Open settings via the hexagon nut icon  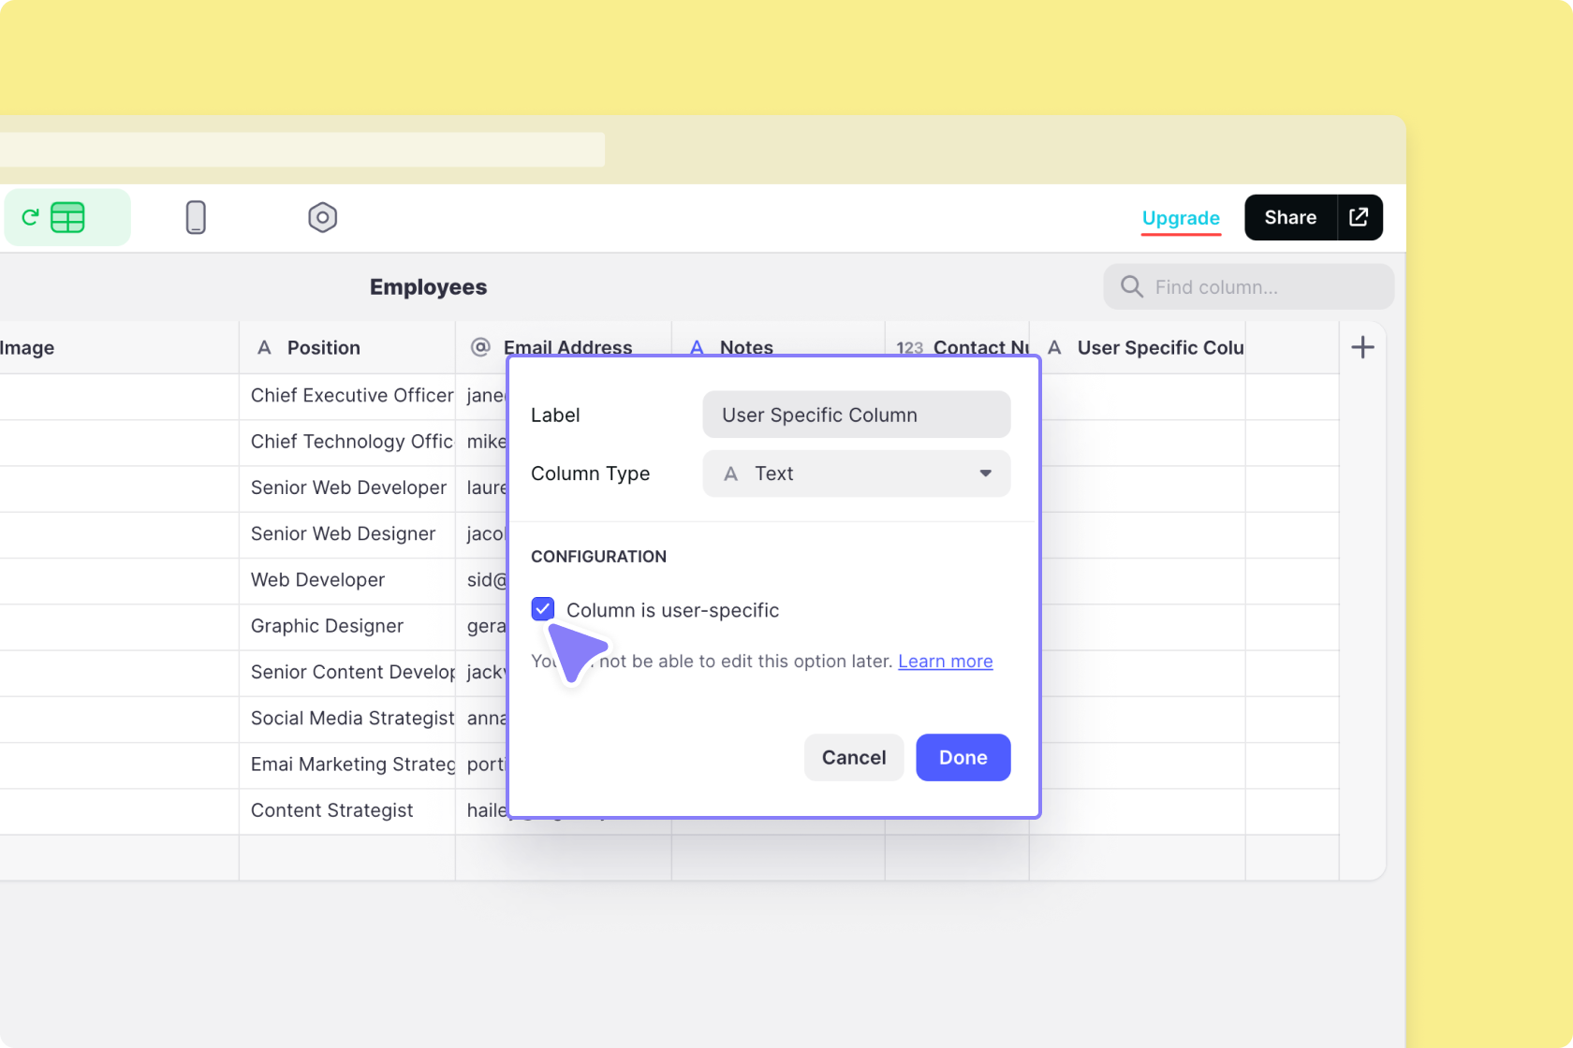tap(322, 217)
